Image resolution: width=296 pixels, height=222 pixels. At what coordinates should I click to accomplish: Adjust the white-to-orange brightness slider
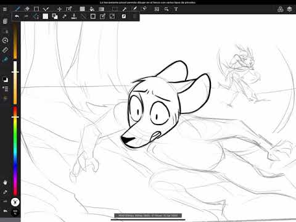click(x=15, y=83)
